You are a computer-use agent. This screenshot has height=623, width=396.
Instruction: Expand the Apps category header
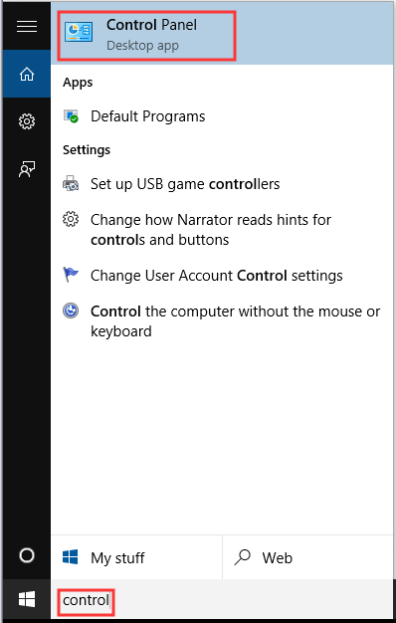coord(78,83)
